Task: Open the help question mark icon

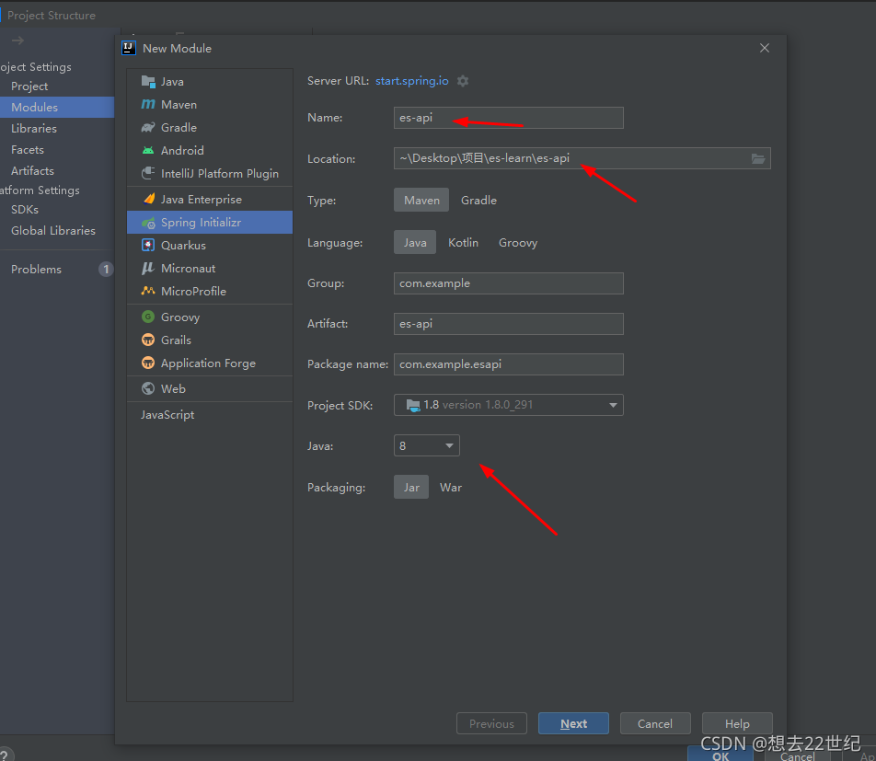Action: click(5, 755)
